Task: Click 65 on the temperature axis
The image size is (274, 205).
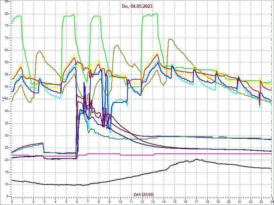Action: tap(7, 50)
